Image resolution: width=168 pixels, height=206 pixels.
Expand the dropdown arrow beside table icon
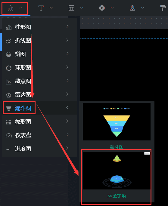pos(82,8)
